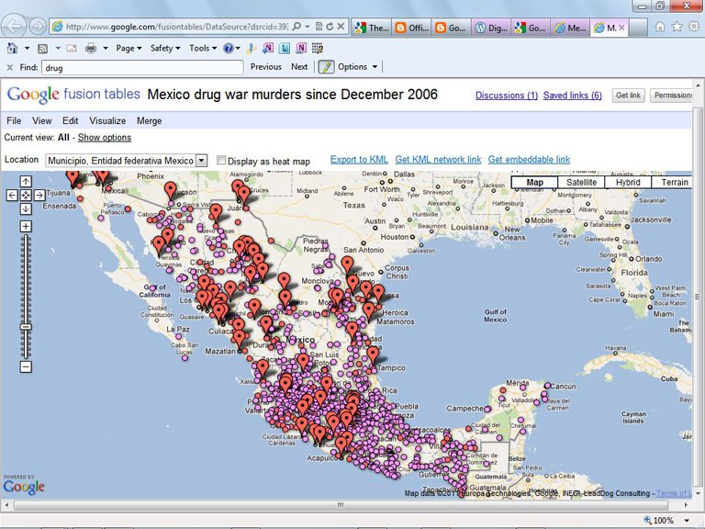
Task: Click Find Next button
Action: (x=299, y=67)
